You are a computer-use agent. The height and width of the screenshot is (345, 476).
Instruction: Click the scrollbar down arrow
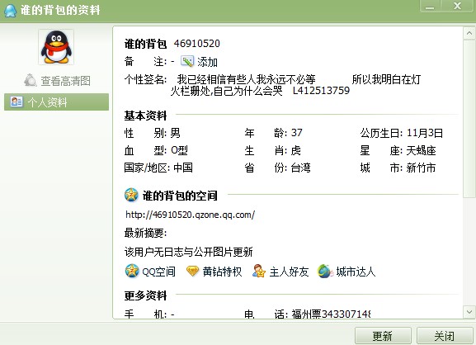point(469,312)
